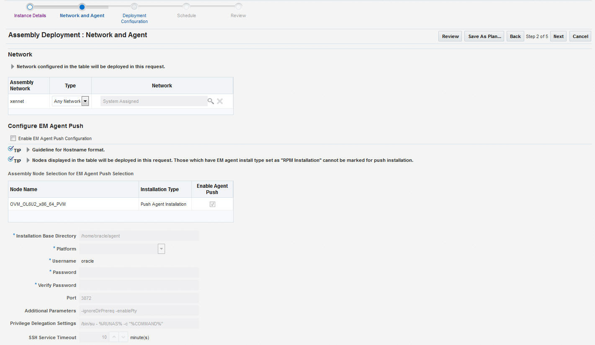Click the Verify Password field
This screenshot has width=595, height=345.
pyautogui.click(x=139, y=285)
